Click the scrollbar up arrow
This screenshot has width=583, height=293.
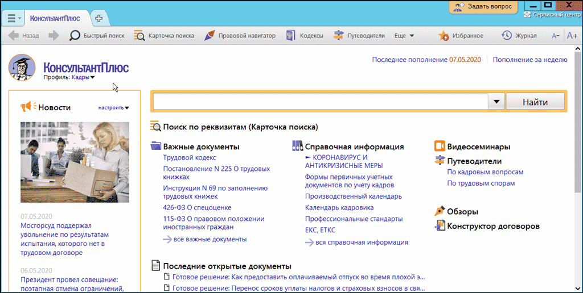click(x=578, y=49)
